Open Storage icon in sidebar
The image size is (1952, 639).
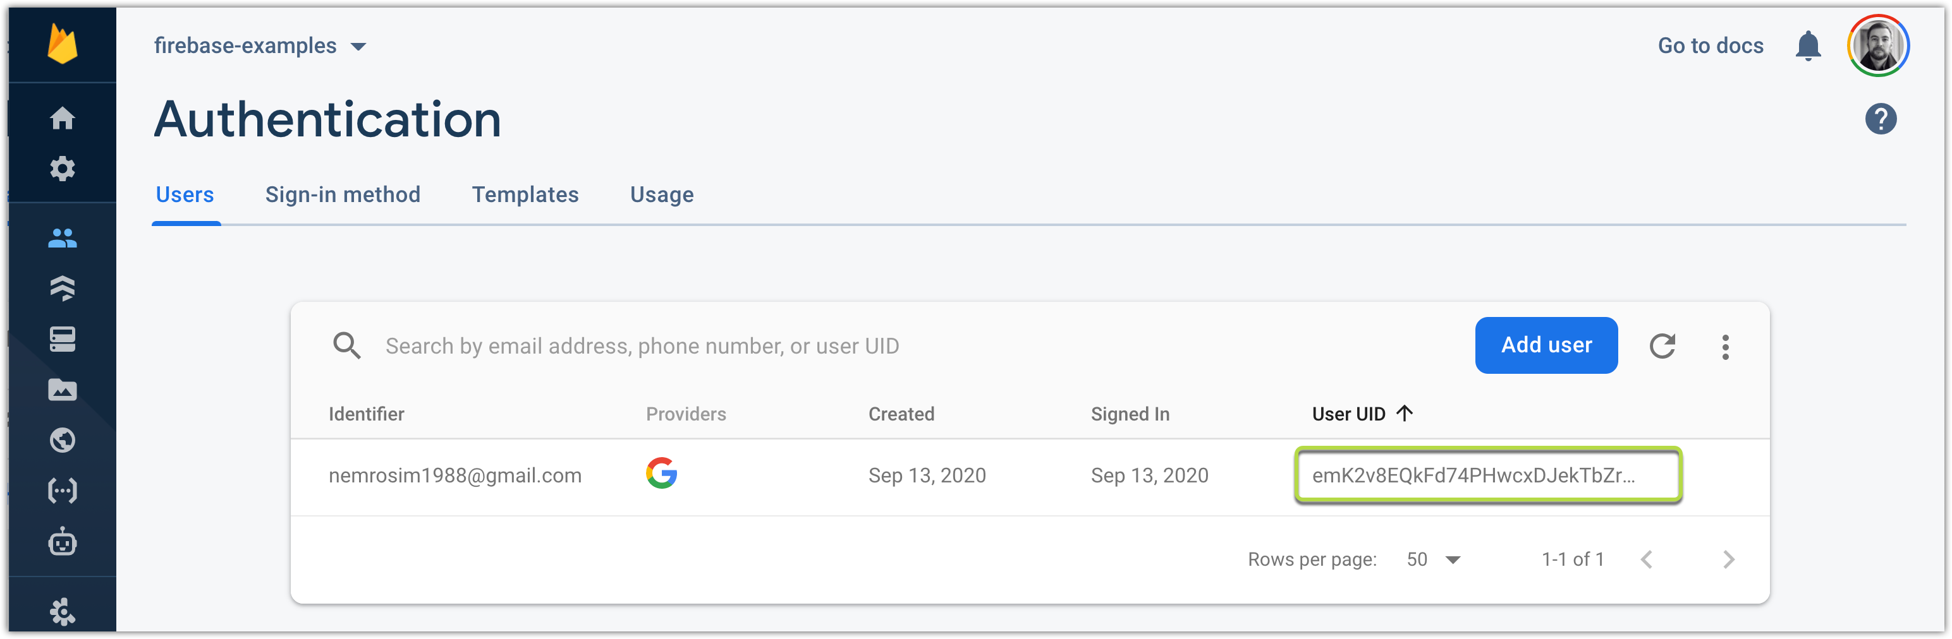pyautogui.click(x=62, y=389)
